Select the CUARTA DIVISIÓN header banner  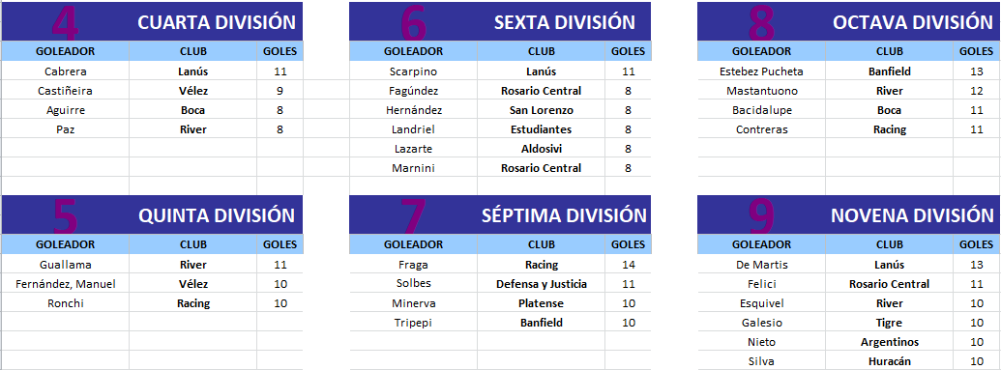coord(152,21)
